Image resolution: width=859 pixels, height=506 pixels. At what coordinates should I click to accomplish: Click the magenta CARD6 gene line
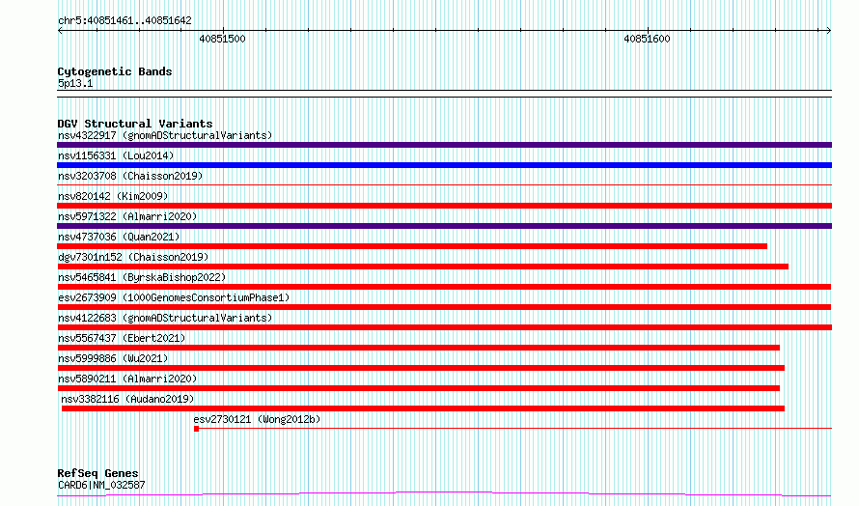point(444,494)
